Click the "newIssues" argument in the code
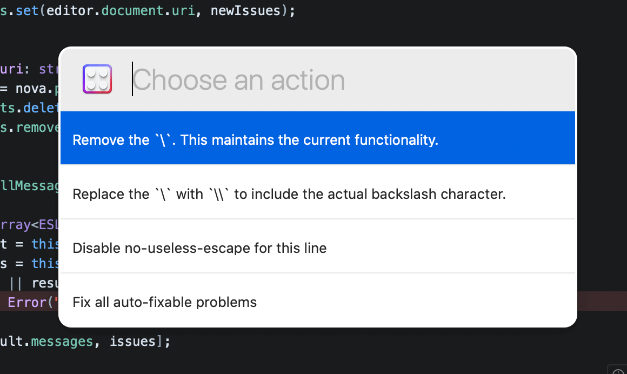The width and height of the screenshot is (627, 374). pyautogui.click(x=246, y=11)
